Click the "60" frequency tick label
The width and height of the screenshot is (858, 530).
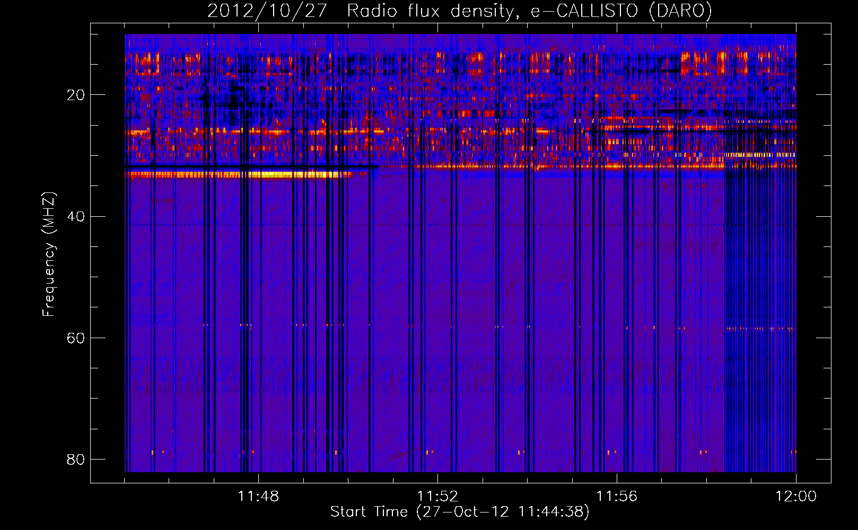[x=76, y=338]
